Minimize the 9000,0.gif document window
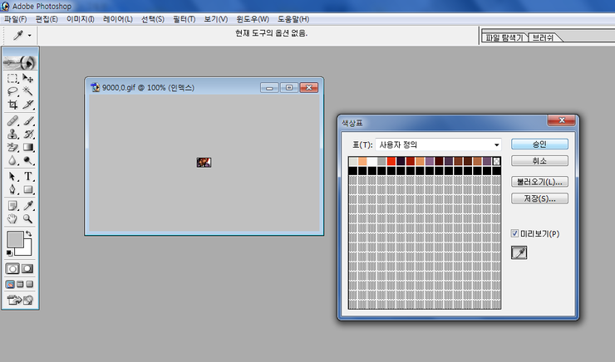The image size is (615, 362). coord(269,88)
